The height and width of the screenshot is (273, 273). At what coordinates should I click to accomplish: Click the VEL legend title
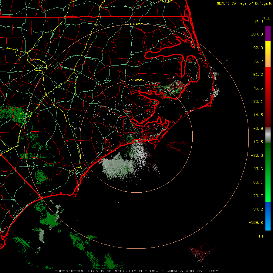tap(266, 18)
